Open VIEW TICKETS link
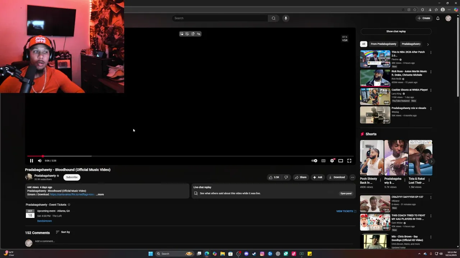Image resolution: width=460 pixels, height=258 pixels. click(x=346, y=211)
